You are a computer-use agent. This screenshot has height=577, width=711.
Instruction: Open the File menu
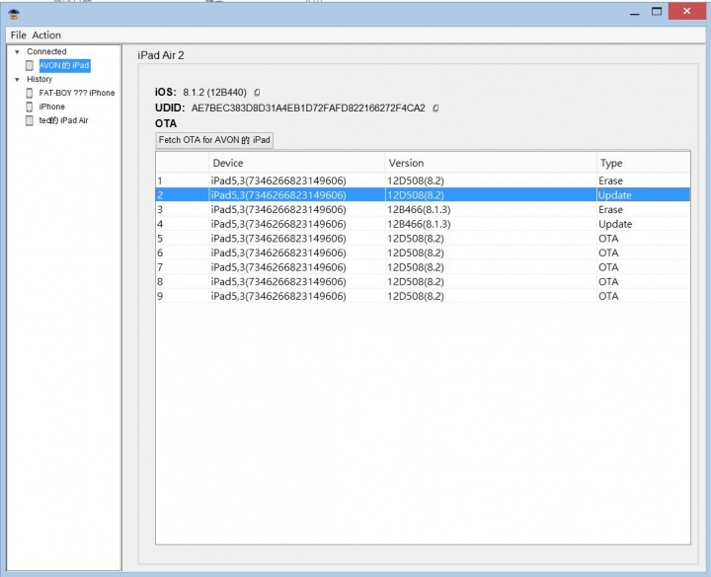pos(18,36)
